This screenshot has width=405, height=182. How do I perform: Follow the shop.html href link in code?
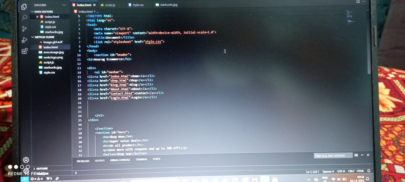click(x=118, y=81)
